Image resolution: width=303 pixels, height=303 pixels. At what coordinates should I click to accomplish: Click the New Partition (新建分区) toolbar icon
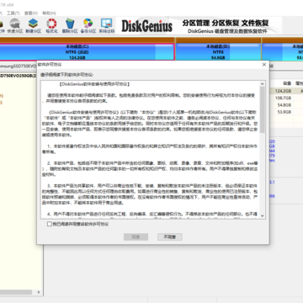33,26
